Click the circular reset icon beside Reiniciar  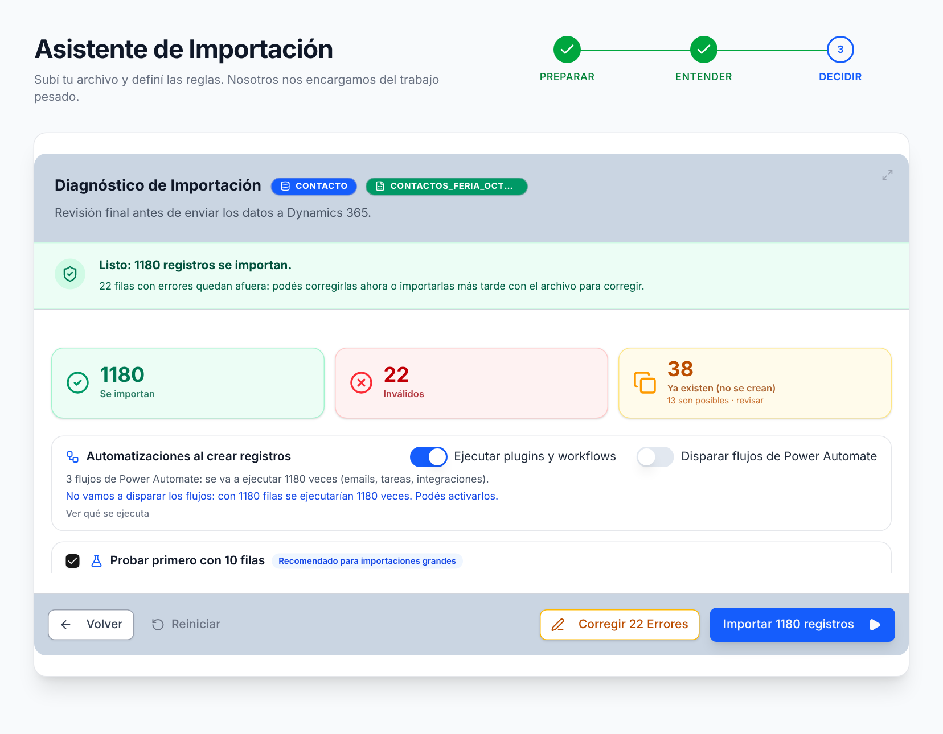click(x=158, y=625)
